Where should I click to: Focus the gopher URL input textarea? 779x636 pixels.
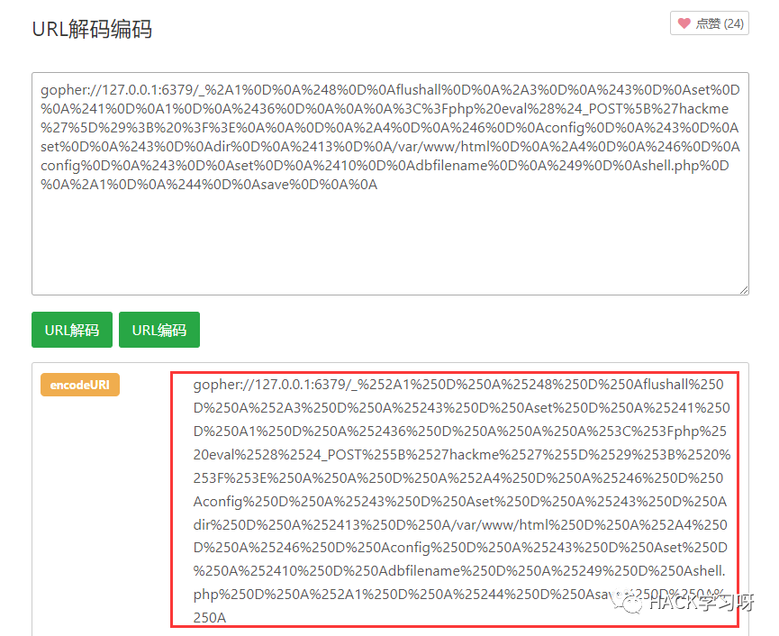(390, 184)
